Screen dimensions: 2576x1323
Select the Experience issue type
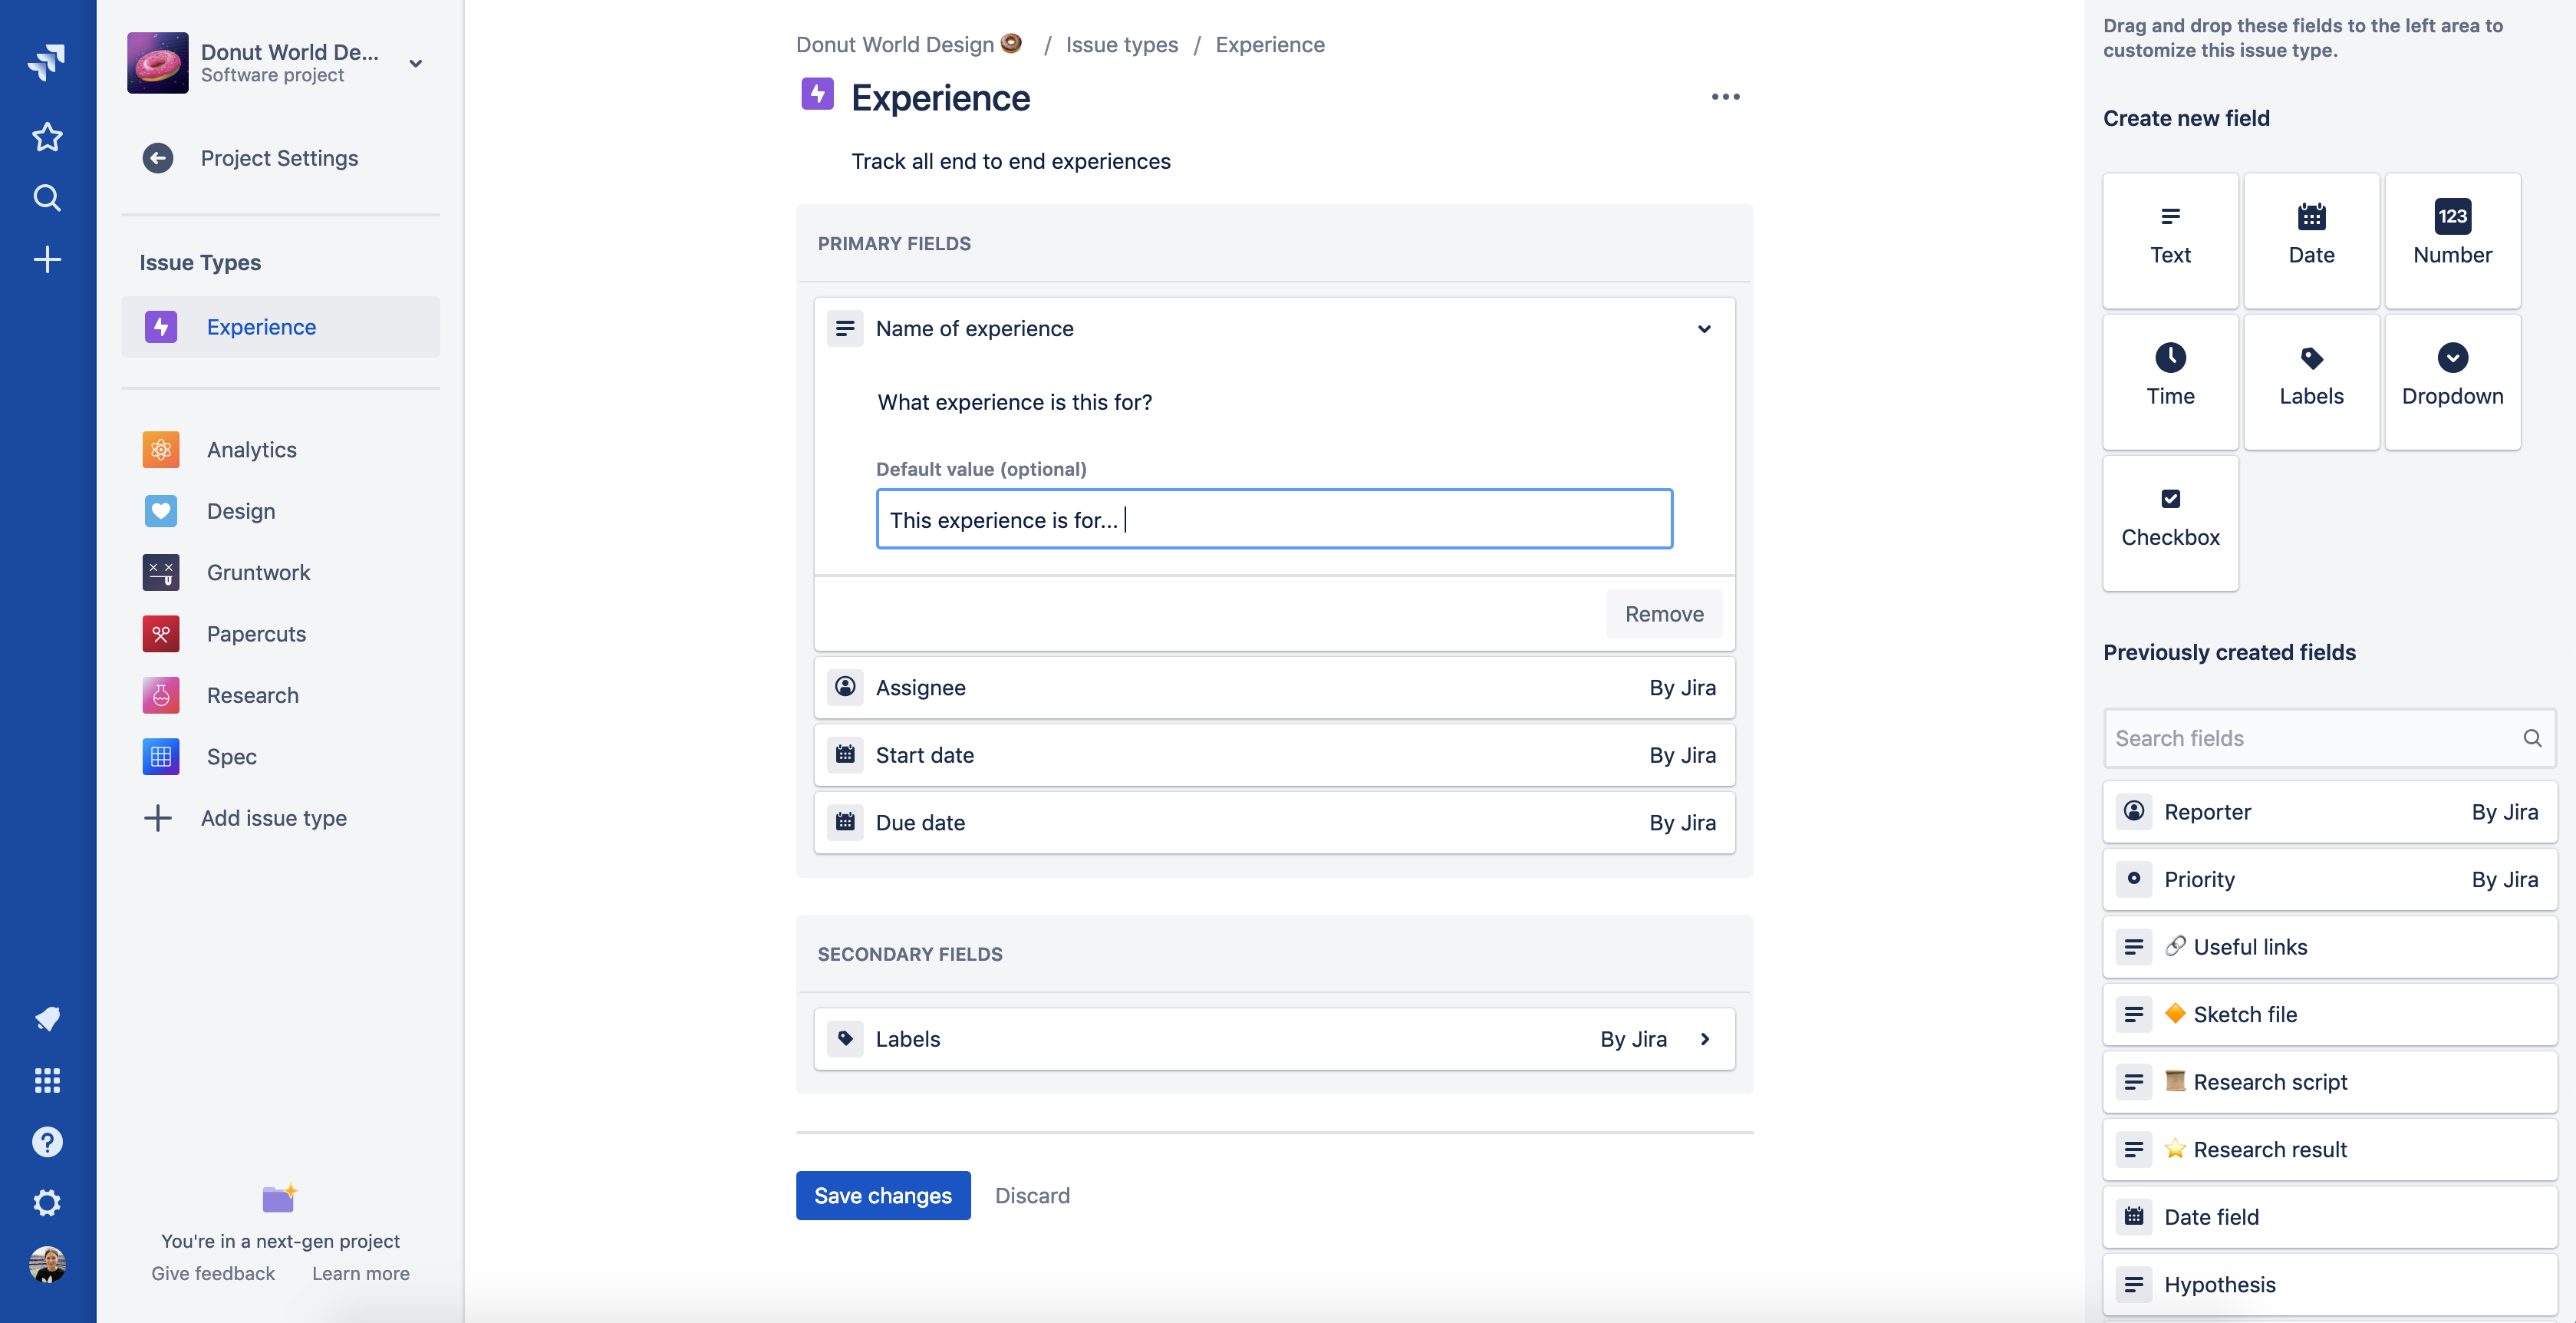coord(280,327)
